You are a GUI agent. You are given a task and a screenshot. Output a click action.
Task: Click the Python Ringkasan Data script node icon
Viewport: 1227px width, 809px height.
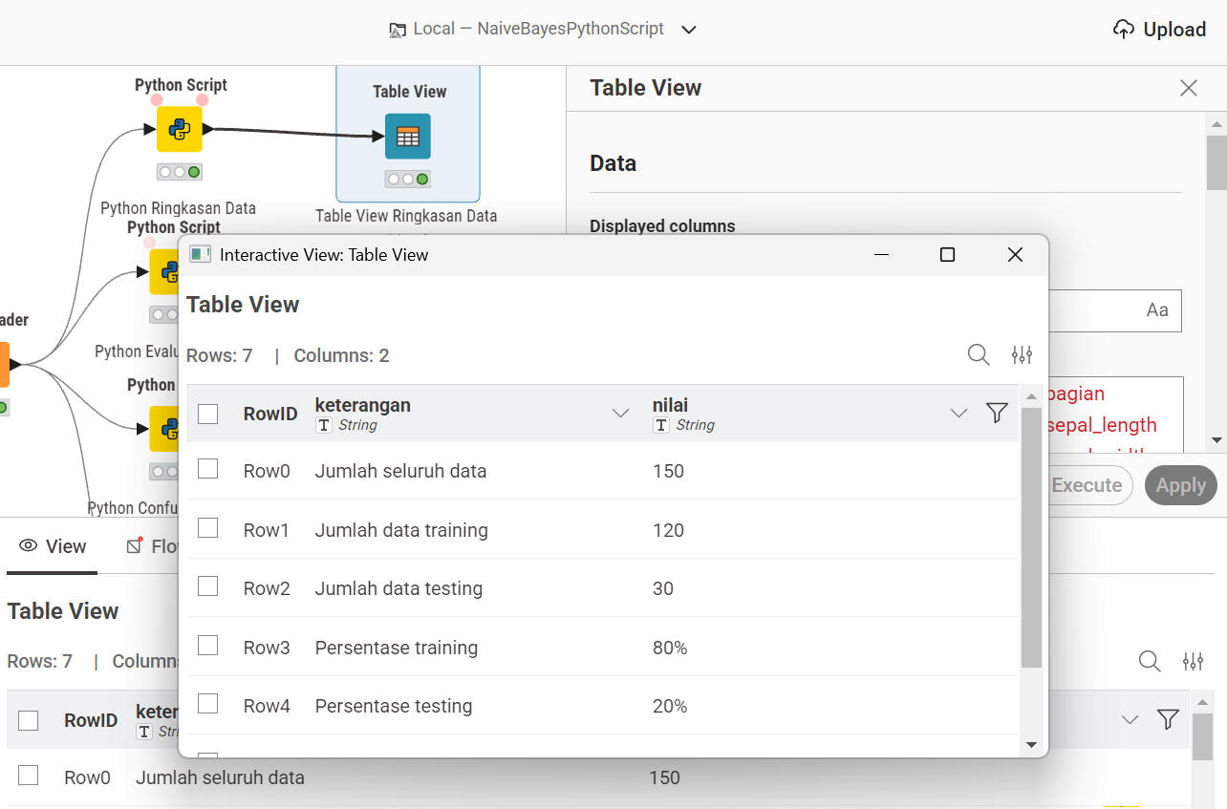click(x=180, y=129)
